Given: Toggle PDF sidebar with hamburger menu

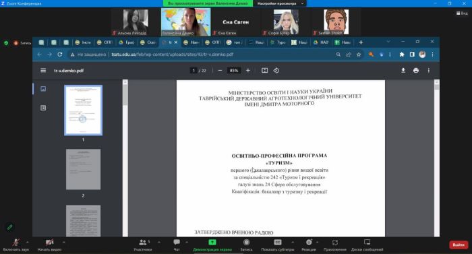Looking at the screenshot, I should (x=43, y=71).
